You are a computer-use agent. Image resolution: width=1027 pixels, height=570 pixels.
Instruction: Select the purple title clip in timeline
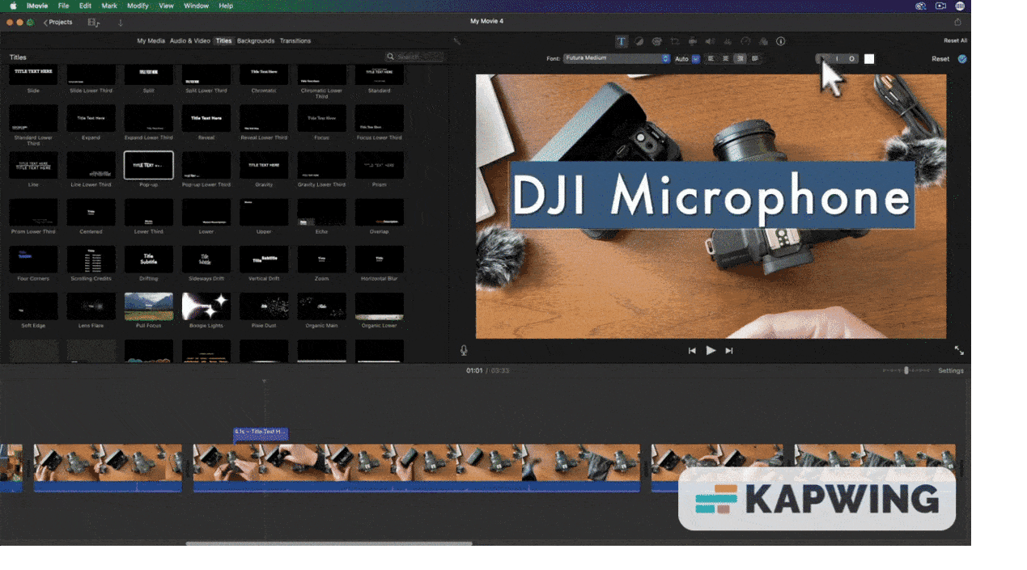tap(261, 433)
